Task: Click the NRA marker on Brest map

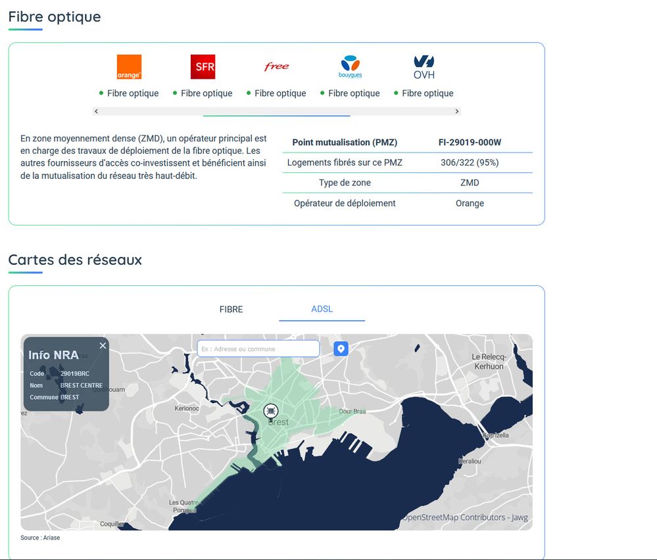Action: [271, 411]
